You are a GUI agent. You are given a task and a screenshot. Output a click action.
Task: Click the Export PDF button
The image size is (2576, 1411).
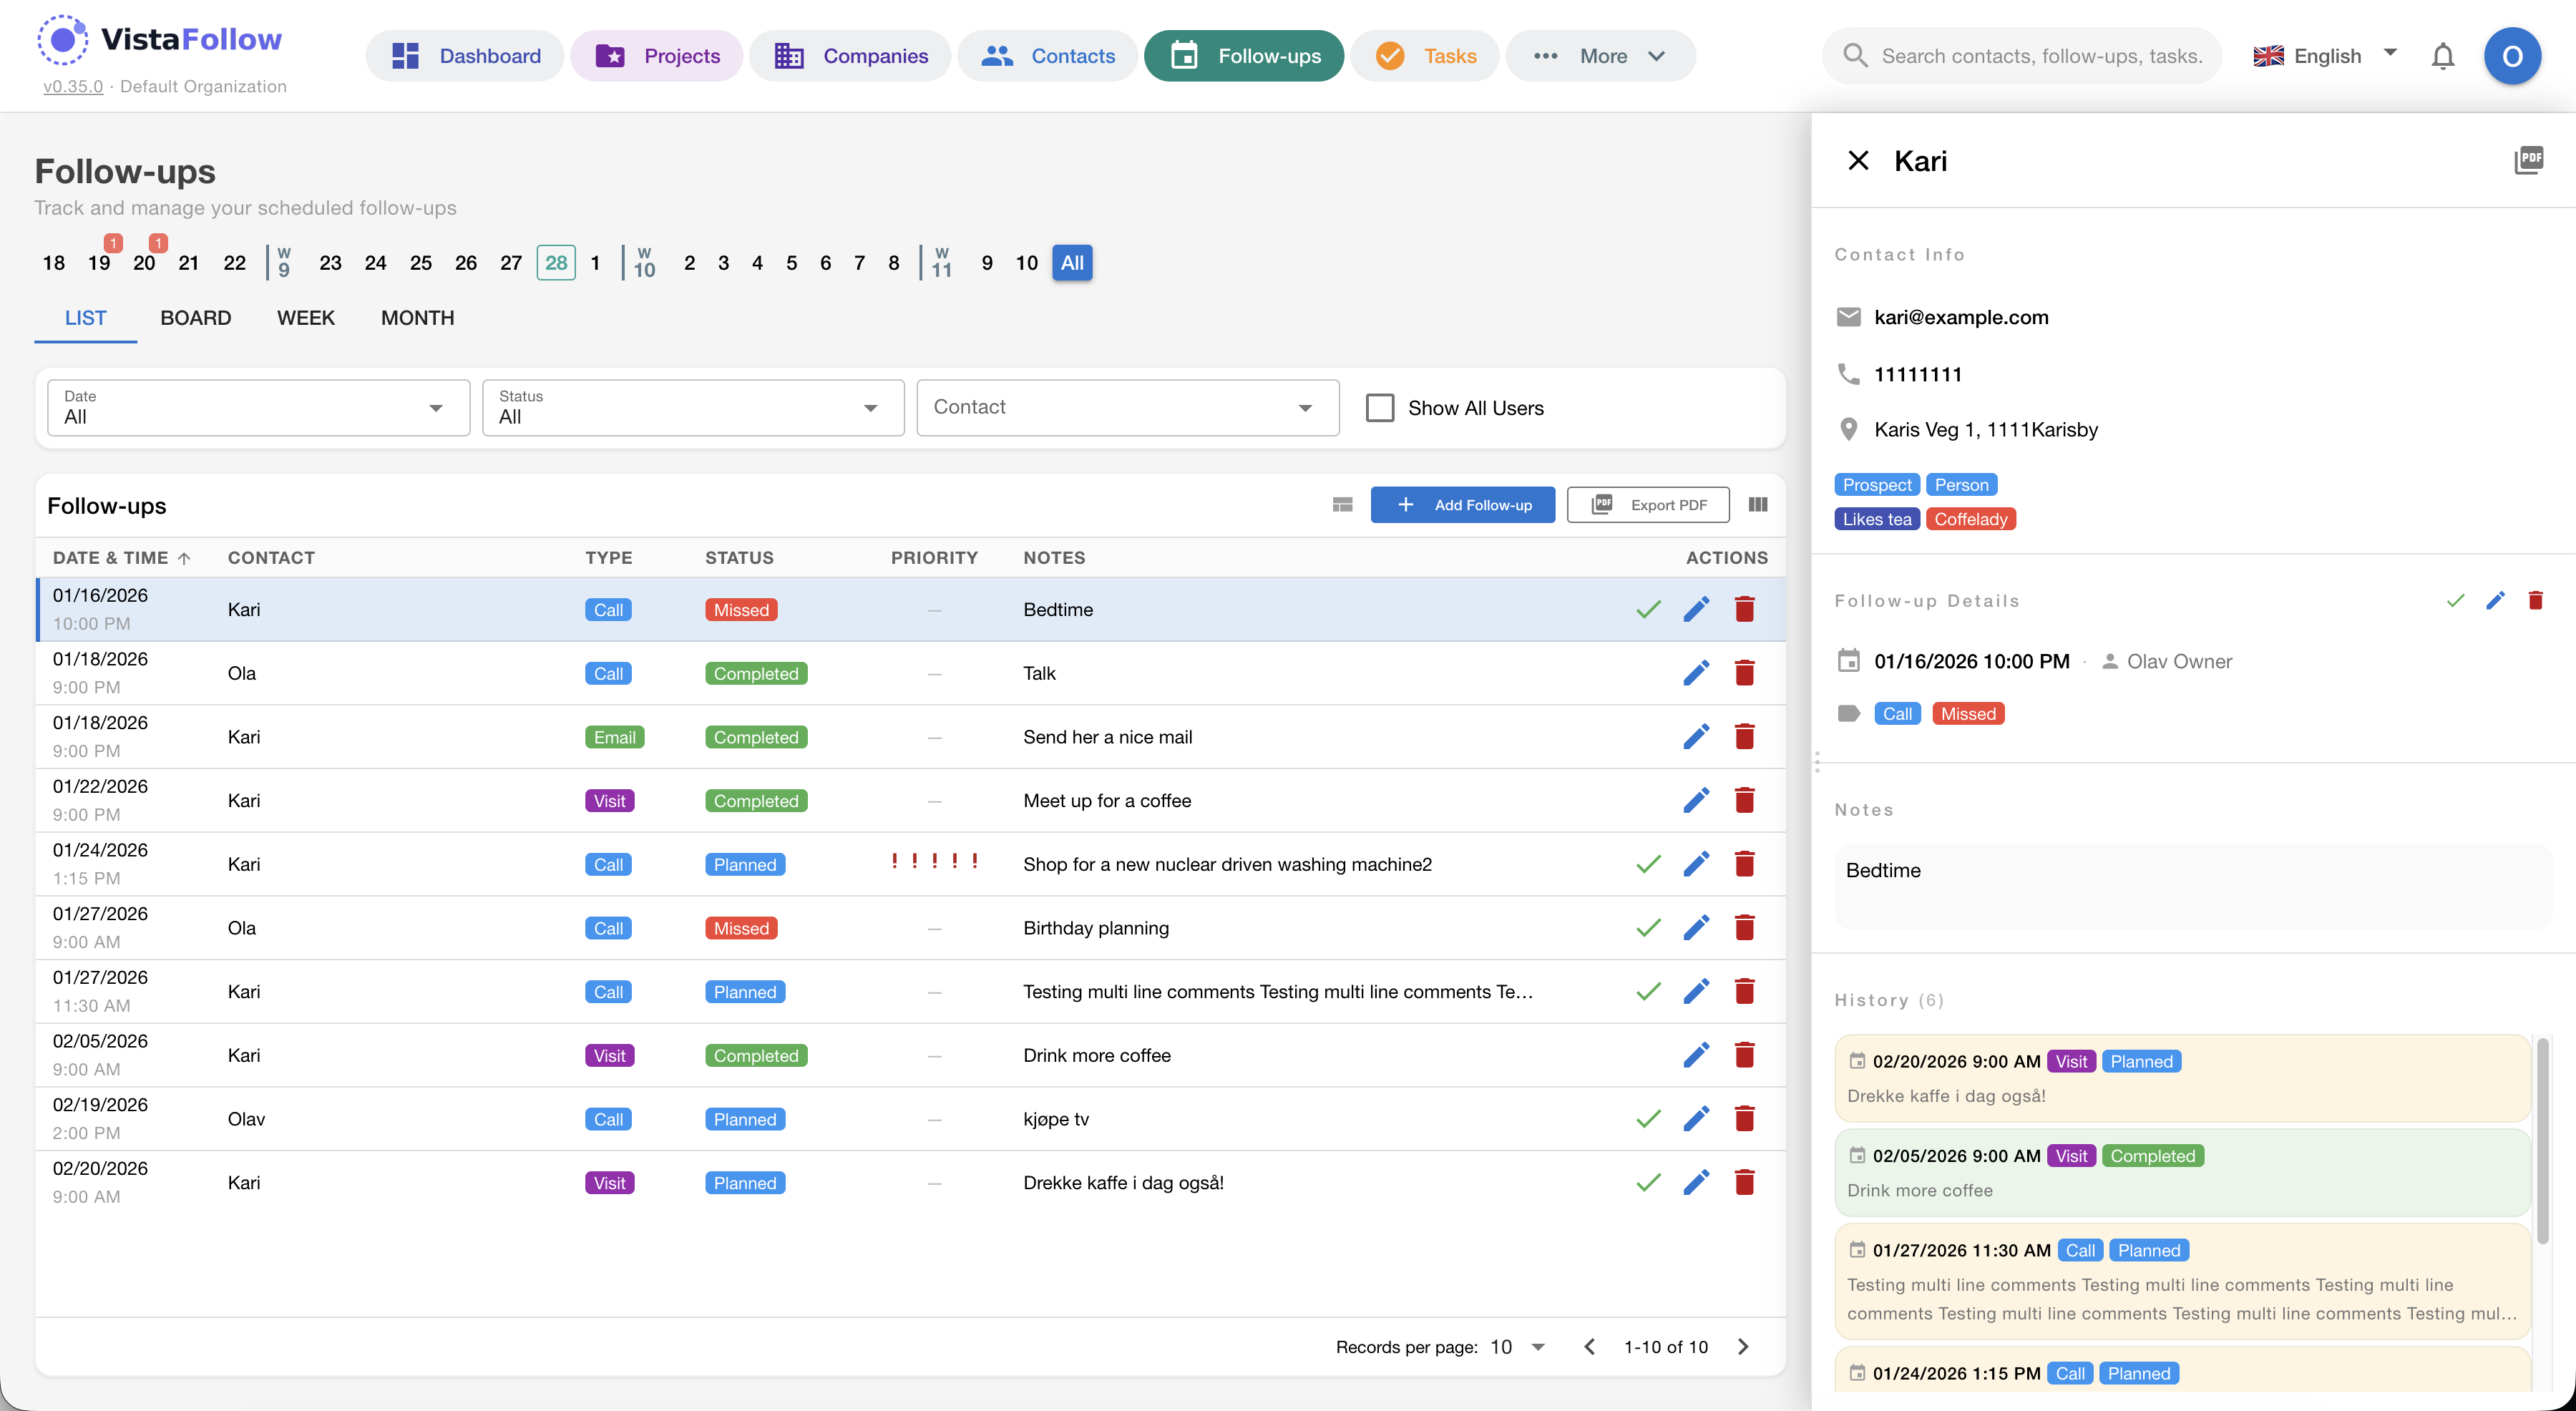pos(1648,505)
